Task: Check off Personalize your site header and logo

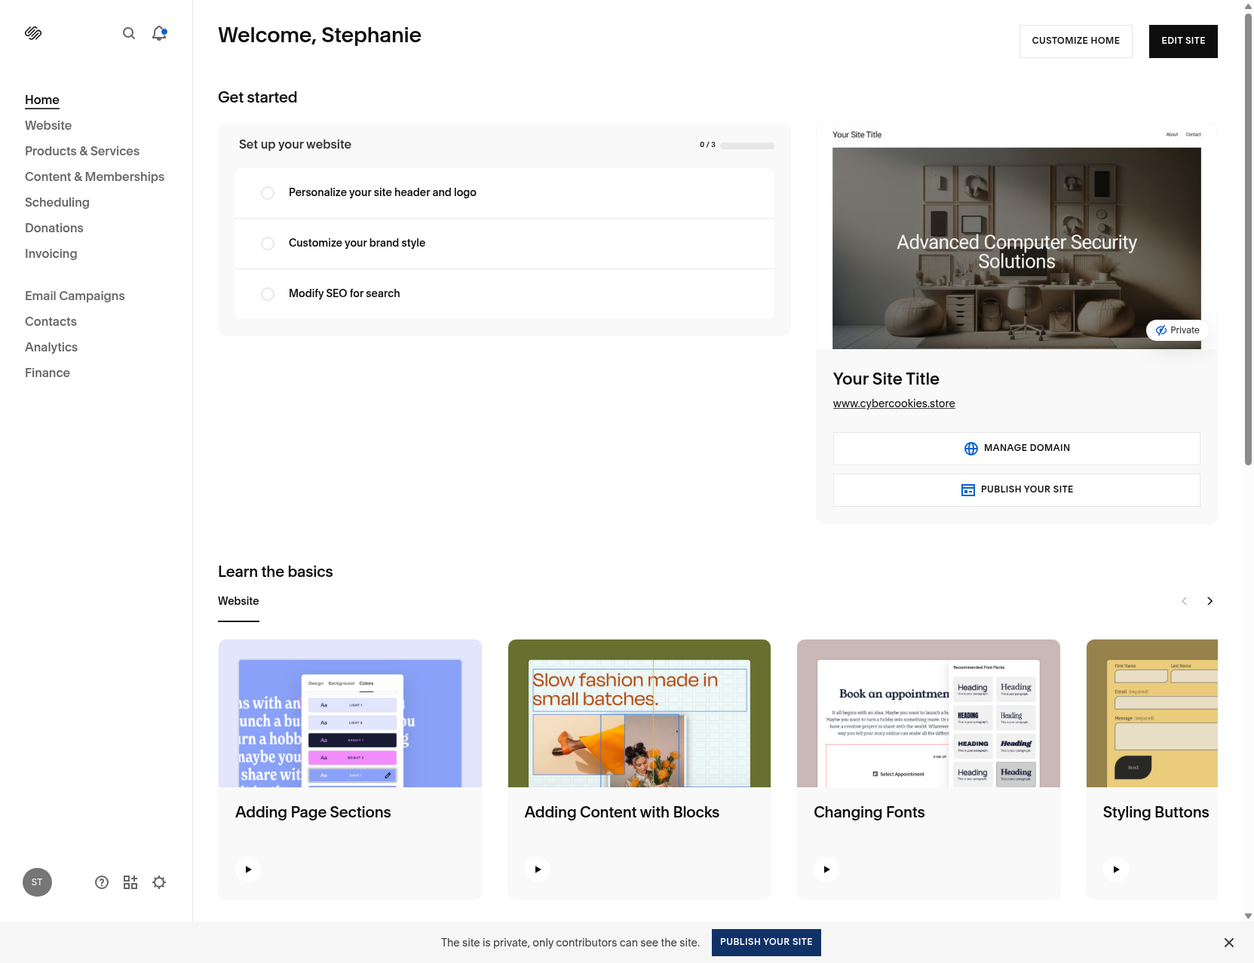Action: (x=267, y=193)
